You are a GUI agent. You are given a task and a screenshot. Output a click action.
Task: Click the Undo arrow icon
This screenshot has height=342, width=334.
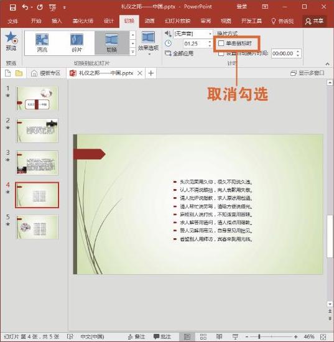point(25,7)
